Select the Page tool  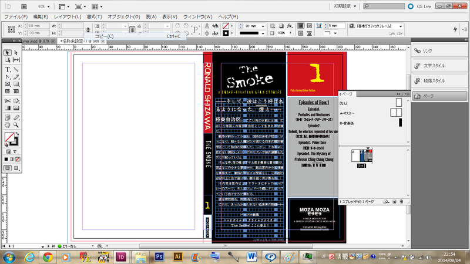click(x=8, y=60)
